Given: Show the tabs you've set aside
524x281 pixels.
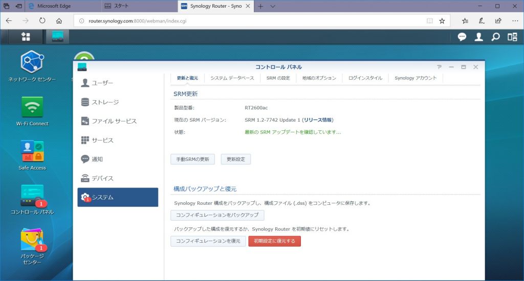Looking at the screenshot, I should click(6, 6).
